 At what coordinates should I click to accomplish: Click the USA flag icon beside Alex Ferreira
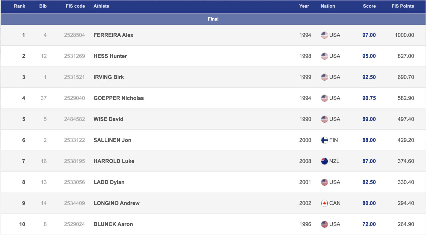tap(324, 35)
